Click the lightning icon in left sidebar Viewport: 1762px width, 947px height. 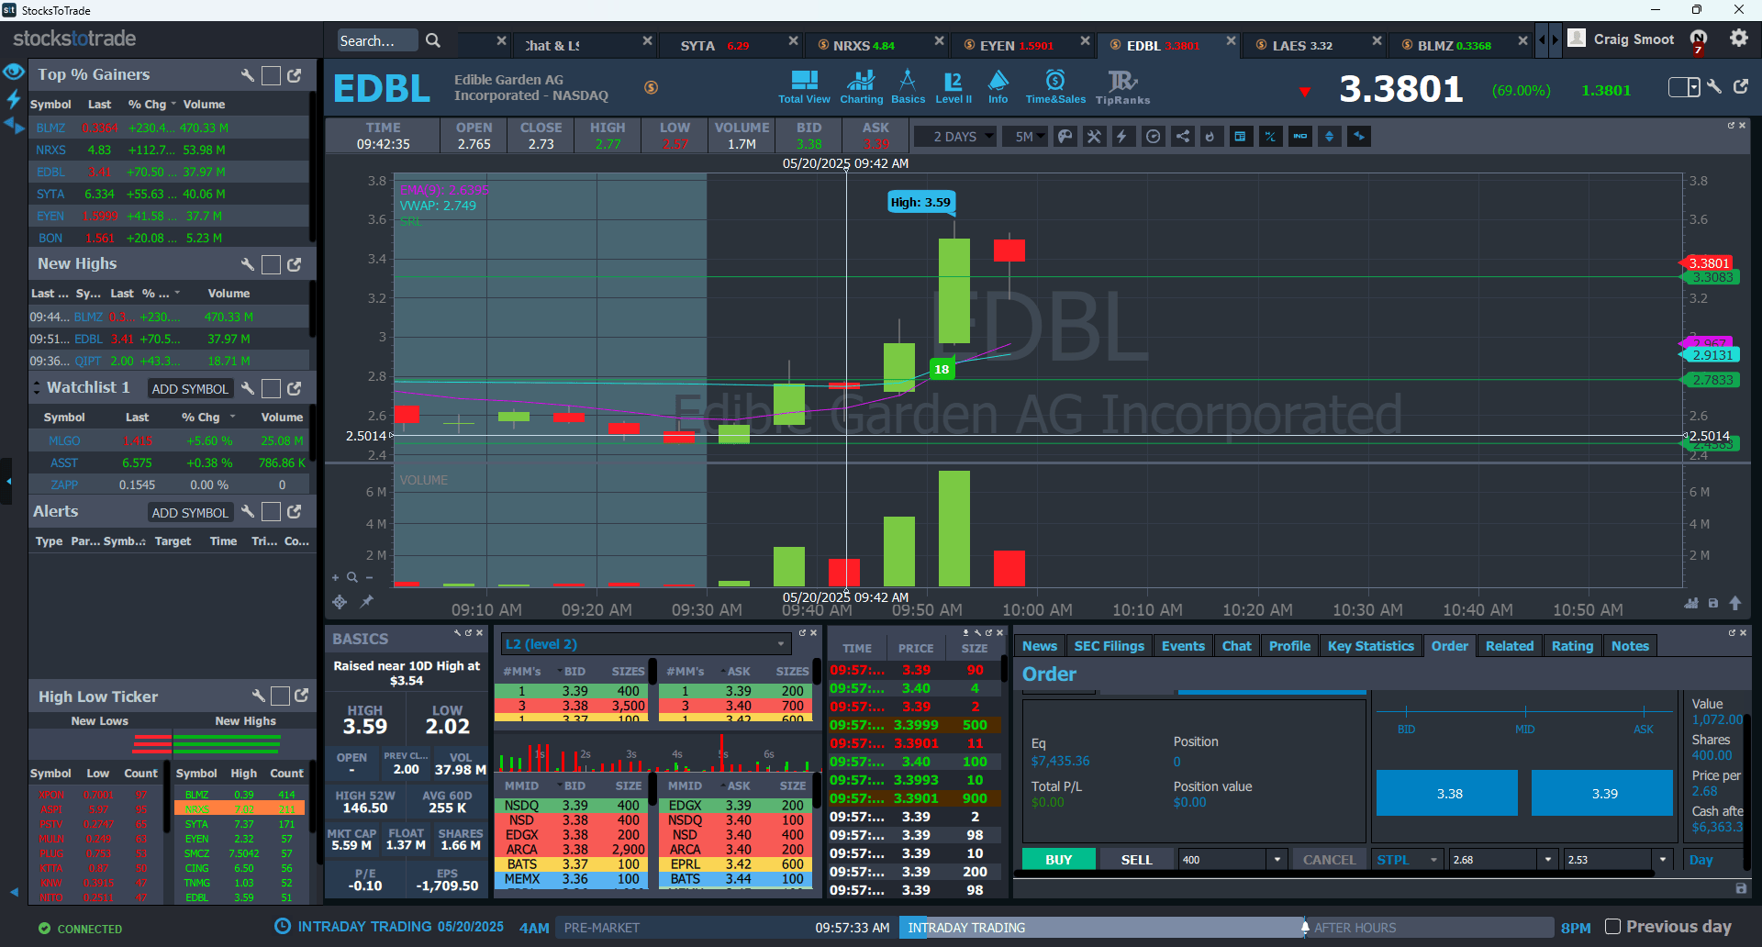pyautogui.click(x=14, y=98)
